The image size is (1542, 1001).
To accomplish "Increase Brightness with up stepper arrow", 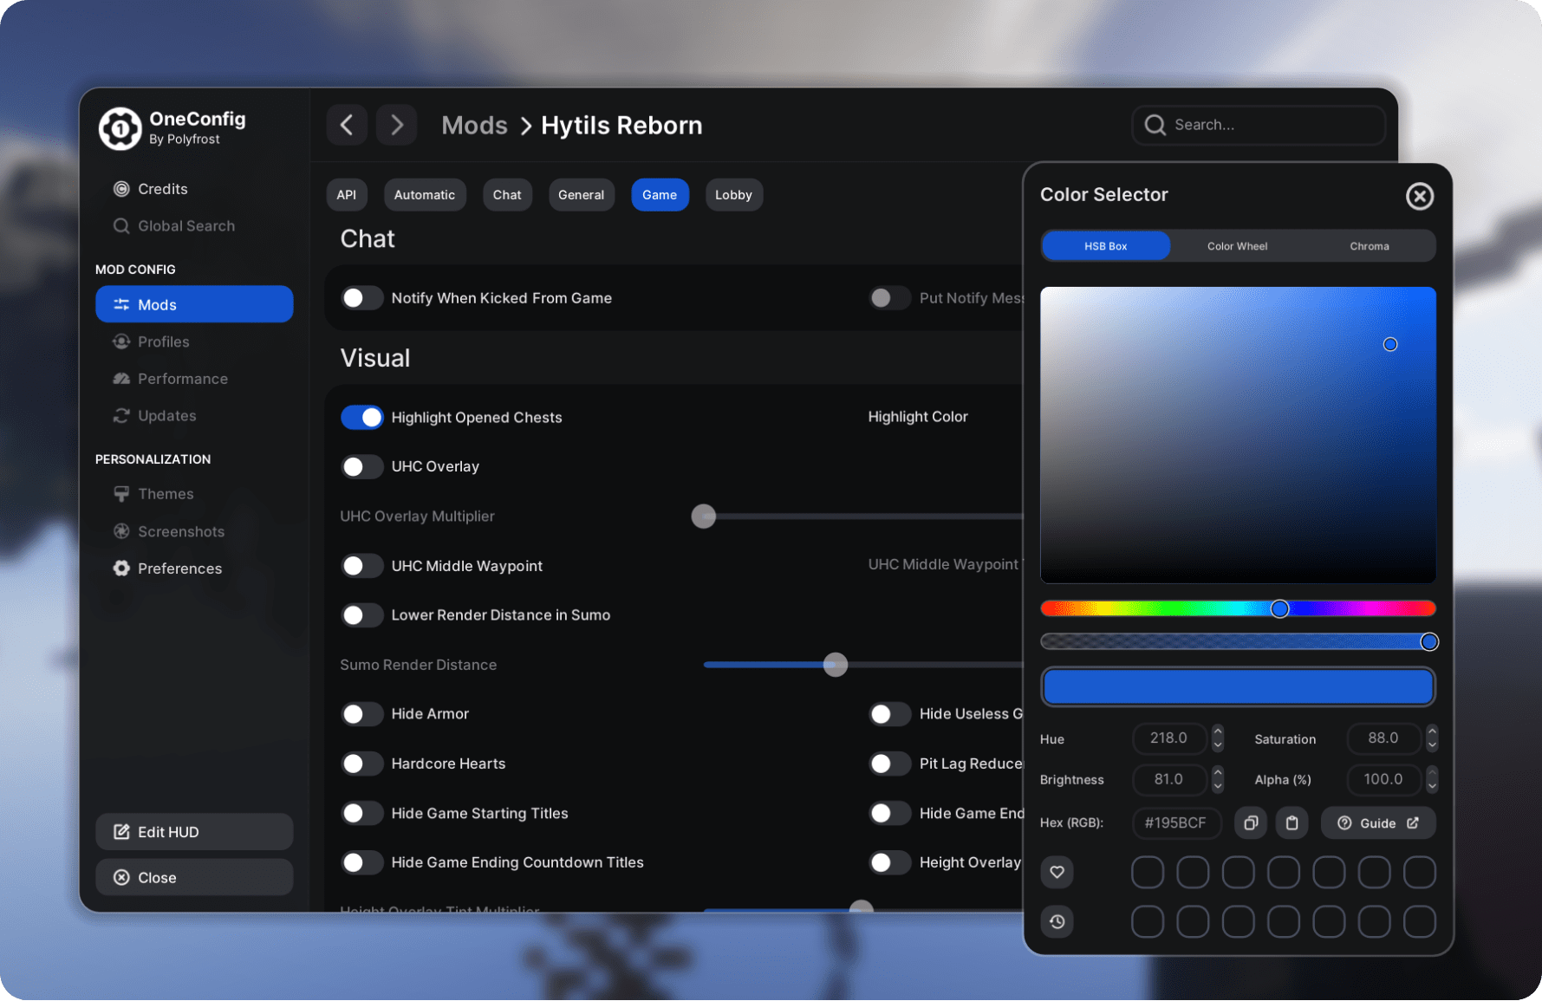I will coord(1218,773).
